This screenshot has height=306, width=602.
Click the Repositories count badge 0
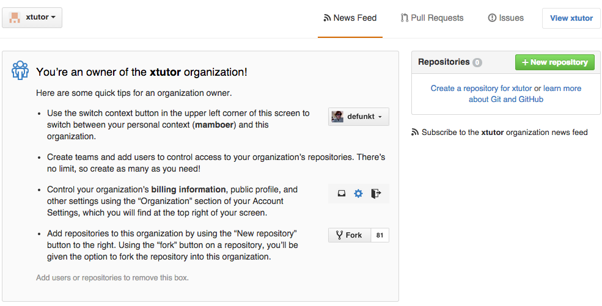pos(477,62)
